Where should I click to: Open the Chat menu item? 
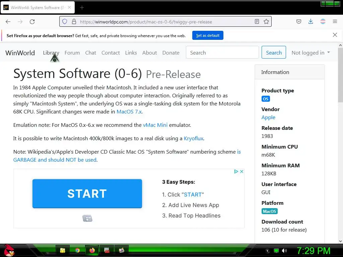click(x=90, y=53)
